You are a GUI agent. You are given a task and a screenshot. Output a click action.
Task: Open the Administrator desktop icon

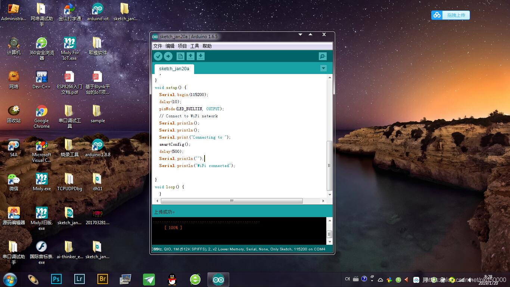(x=13, y=12)
